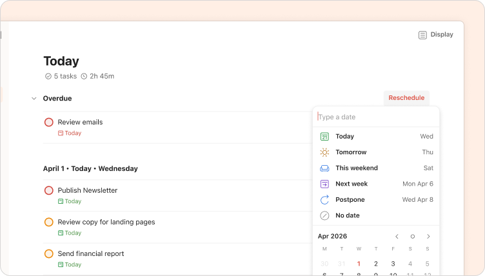Click the red Today date on Review emails
The image size is (485, 276).
[x=70, y=133]
